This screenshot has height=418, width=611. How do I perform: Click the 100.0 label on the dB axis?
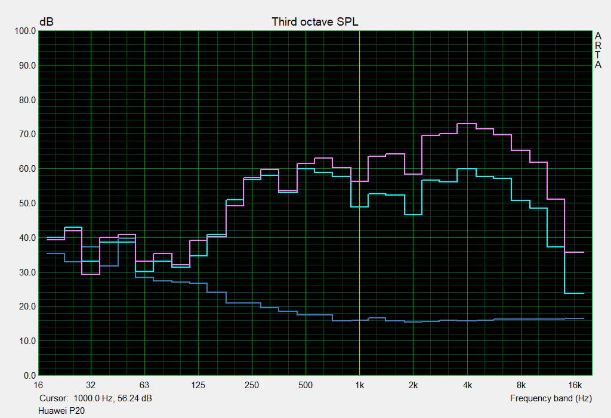coord(24,31)
